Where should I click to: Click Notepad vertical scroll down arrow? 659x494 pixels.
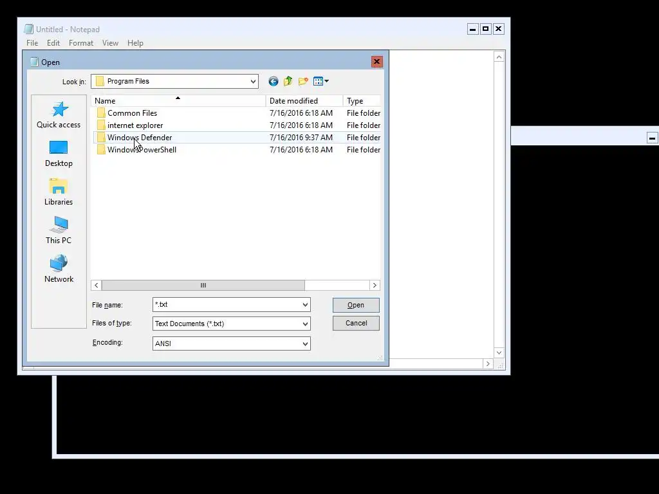tap(499, 353)
